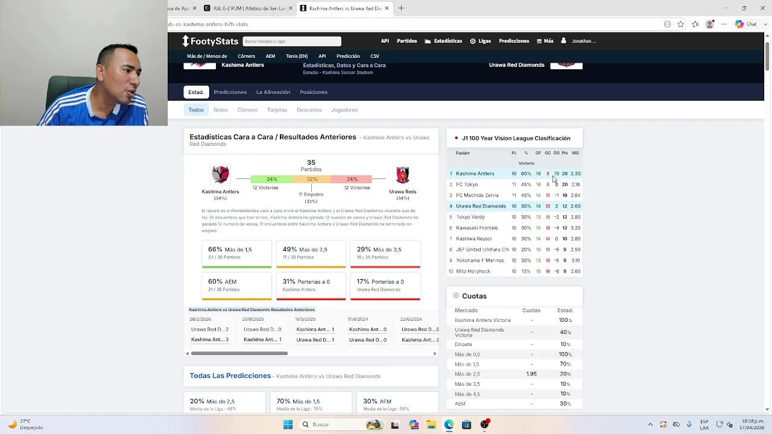The image size is (772, 434).
Task: Close the ASL 0-2 PUM tab
Action: tap(291, 8)
